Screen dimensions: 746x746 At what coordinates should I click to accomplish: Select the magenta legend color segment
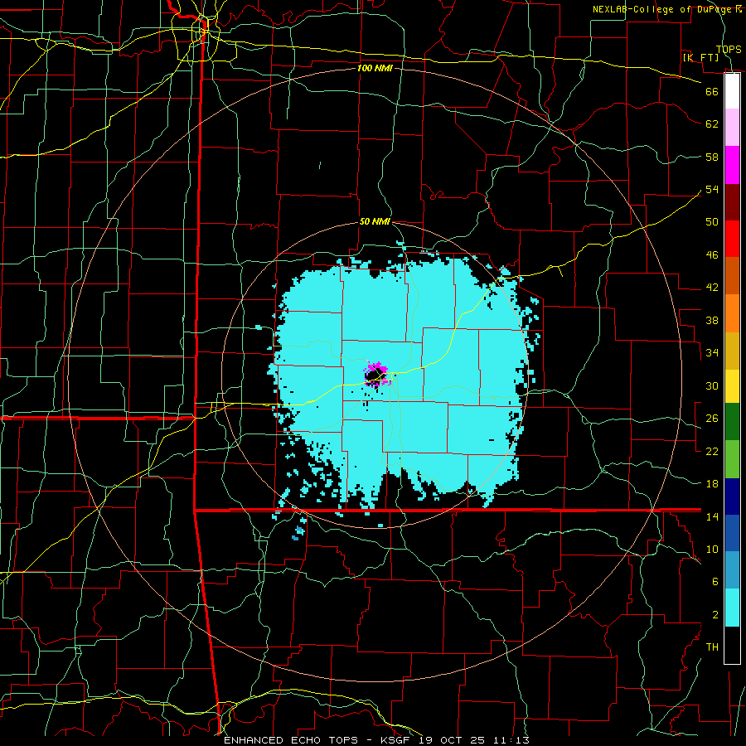coord(732,165)
